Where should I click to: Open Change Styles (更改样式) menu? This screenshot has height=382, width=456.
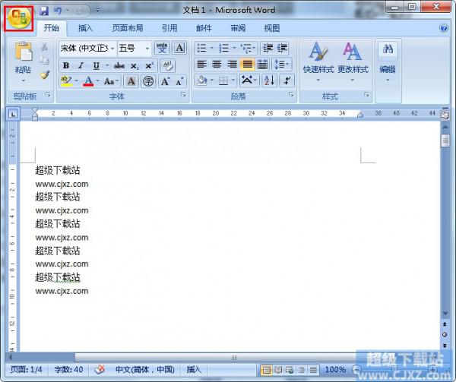click(353, 62)
